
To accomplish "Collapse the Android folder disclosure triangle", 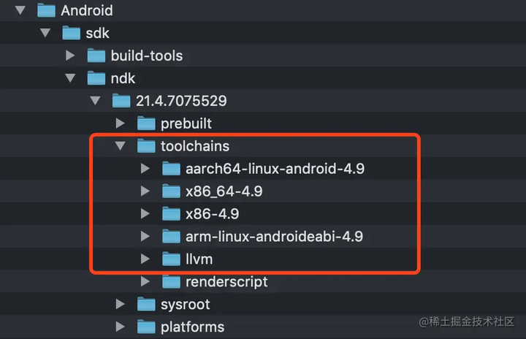I will tap(20, 10).
